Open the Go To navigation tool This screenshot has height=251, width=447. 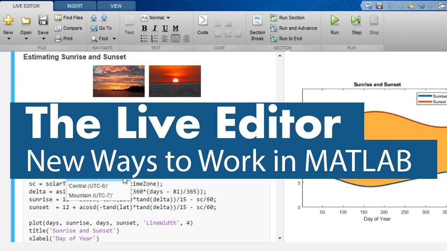pos(101,28)
